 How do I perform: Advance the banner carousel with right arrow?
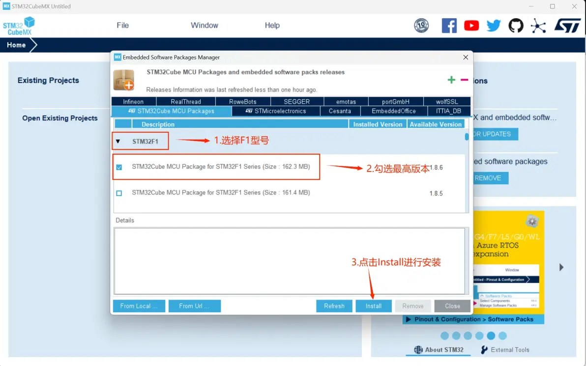click(x=561, y=267)
